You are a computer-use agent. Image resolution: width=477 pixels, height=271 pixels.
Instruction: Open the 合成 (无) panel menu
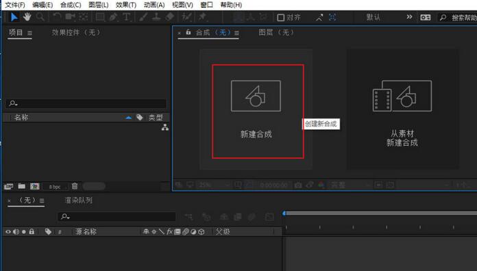(236, 33)
